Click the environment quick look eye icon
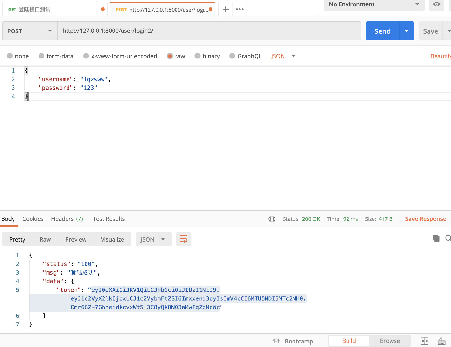The image size is (451, 347). 437,4
